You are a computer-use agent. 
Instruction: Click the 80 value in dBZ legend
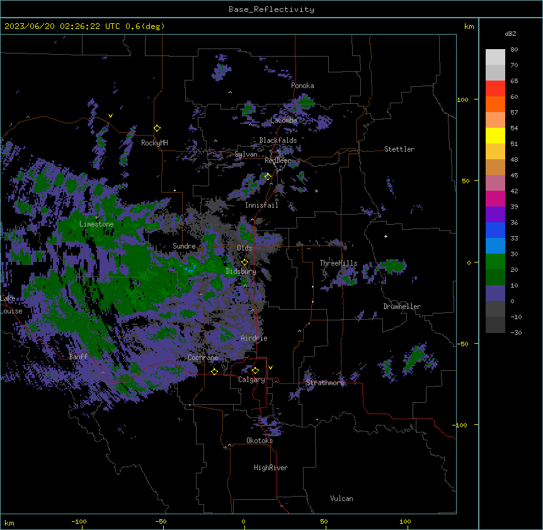click(x=514, y=50)
